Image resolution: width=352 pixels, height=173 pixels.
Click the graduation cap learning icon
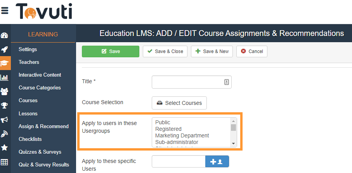coord(5,63)
